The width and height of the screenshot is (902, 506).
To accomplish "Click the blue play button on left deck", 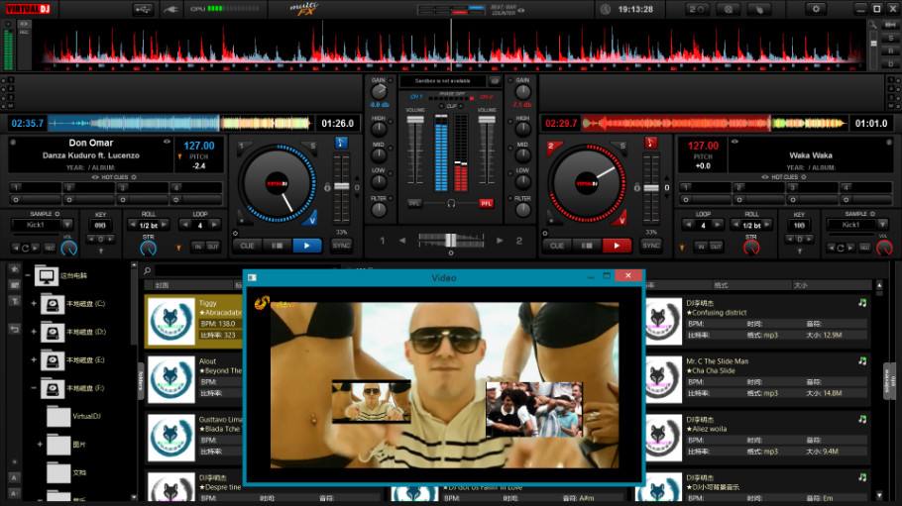I will click(307, 246).
